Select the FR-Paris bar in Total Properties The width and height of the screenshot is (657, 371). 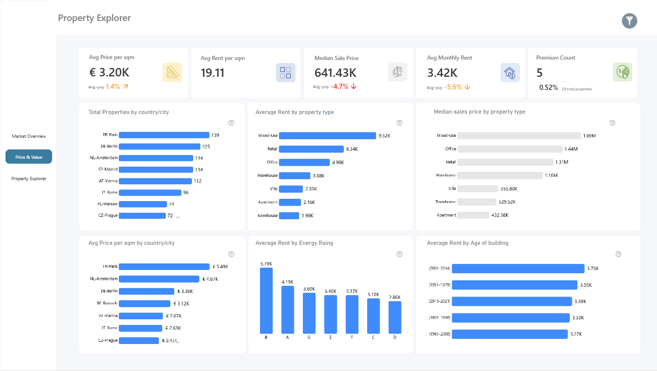[164, 135]
